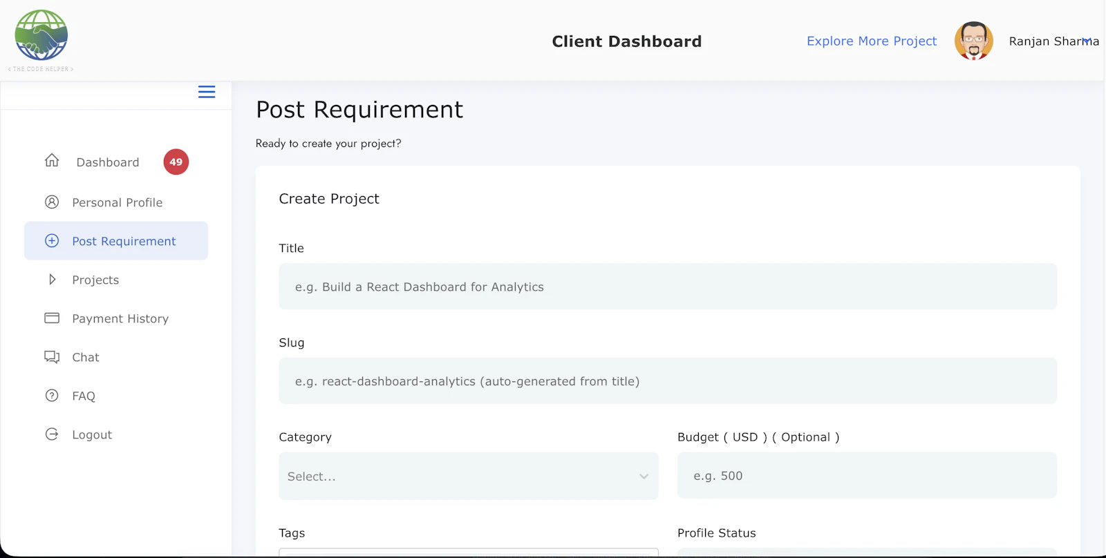Open the Ranjan Sharma user dropdown

1053,41
